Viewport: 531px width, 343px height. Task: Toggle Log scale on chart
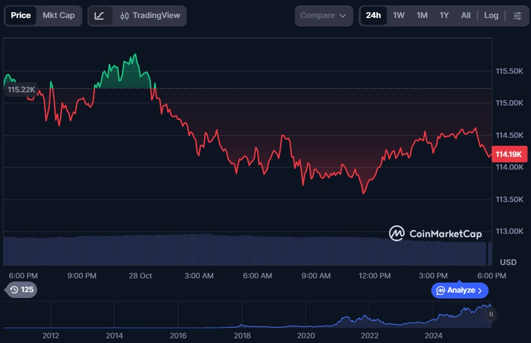click(x=491, y=16)
